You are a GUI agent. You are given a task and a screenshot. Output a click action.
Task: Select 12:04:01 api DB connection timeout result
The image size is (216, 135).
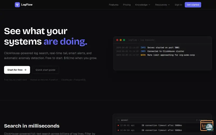162,125
